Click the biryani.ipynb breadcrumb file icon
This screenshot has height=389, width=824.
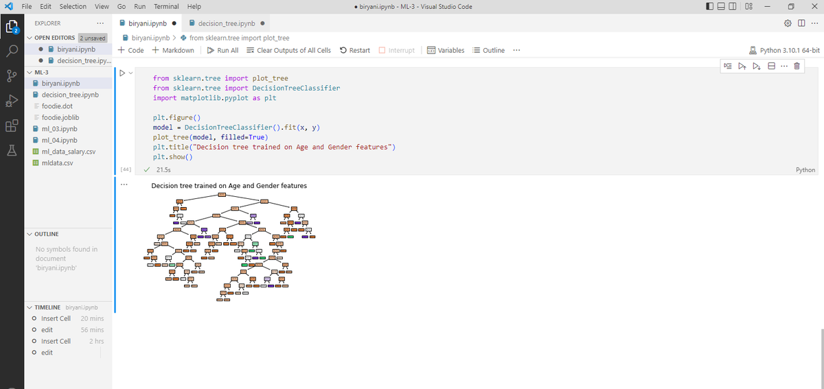pyautogui.click(x=126, y=38)
